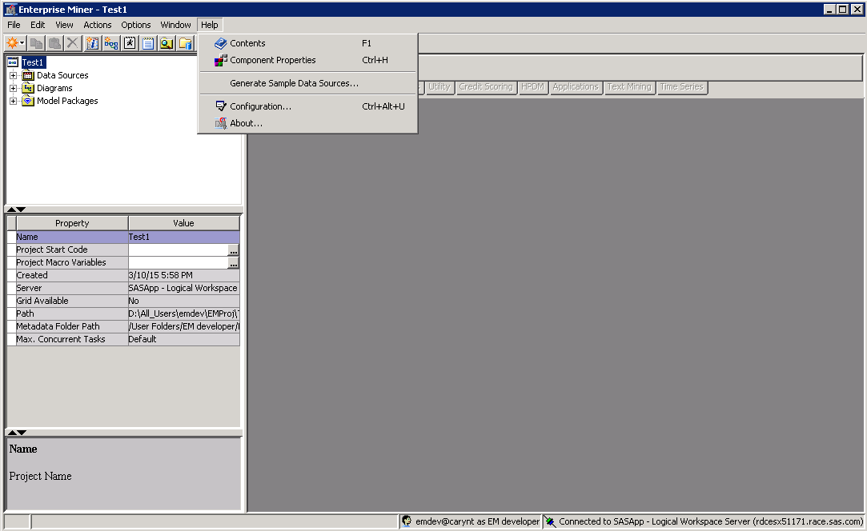
Task: Click the notepad toolbar icon
Action: click(148, 43)
